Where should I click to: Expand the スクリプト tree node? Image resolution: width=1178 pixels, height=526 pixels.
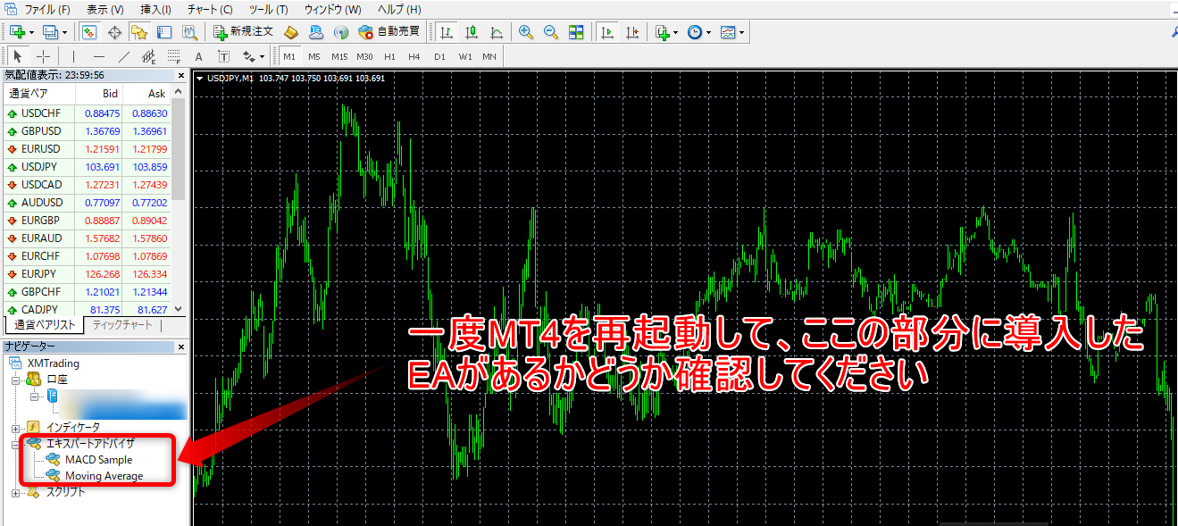click(15, 492)
